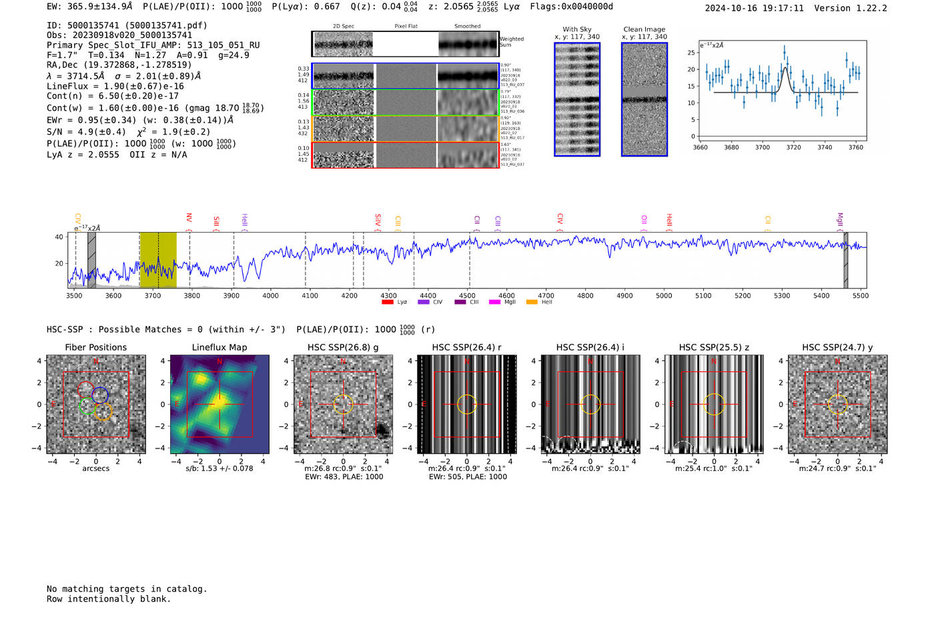The width and height of the screenshot is (934, 635).
Task: Click the magenta MgII legend swatch
Action: pyautogui.click(x=494, y=302)
